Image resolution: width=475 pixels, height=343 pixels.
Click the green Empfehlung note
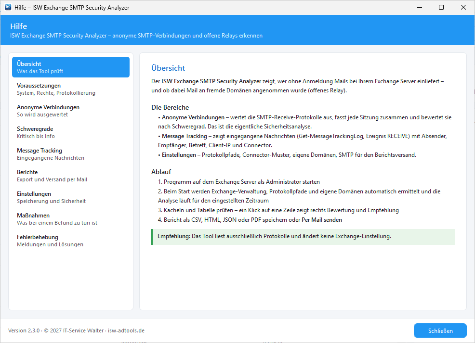pyautogui.click(x=303, y=237)
